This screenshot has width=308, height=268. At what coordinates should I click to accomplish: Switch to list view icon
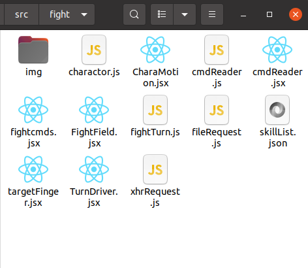coord(162,14)
